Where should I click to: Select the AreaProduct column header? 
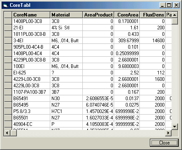[x=98, y=15]
